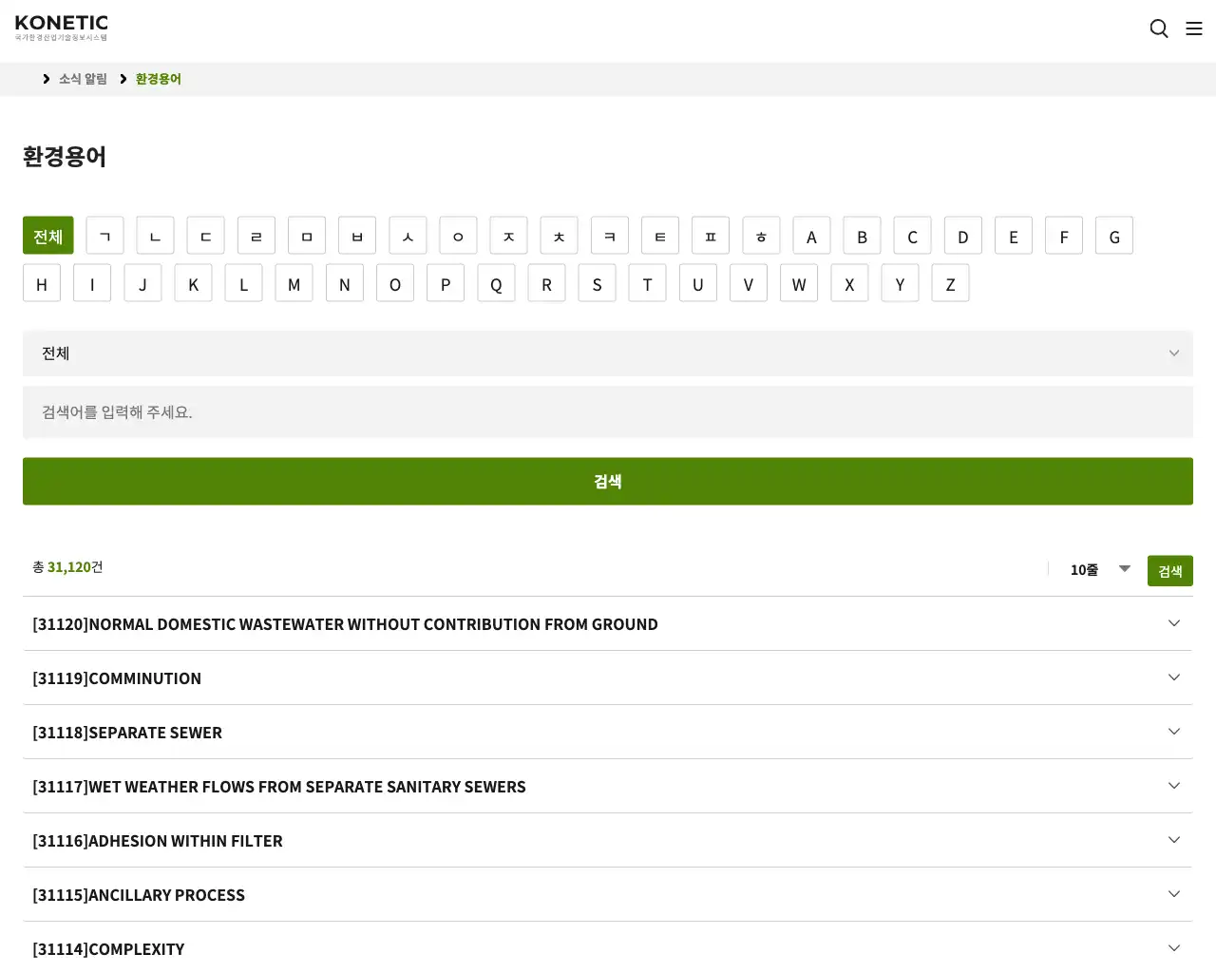Filter terms by letter R
The image size is (1216, 973).
click(546, 283)
